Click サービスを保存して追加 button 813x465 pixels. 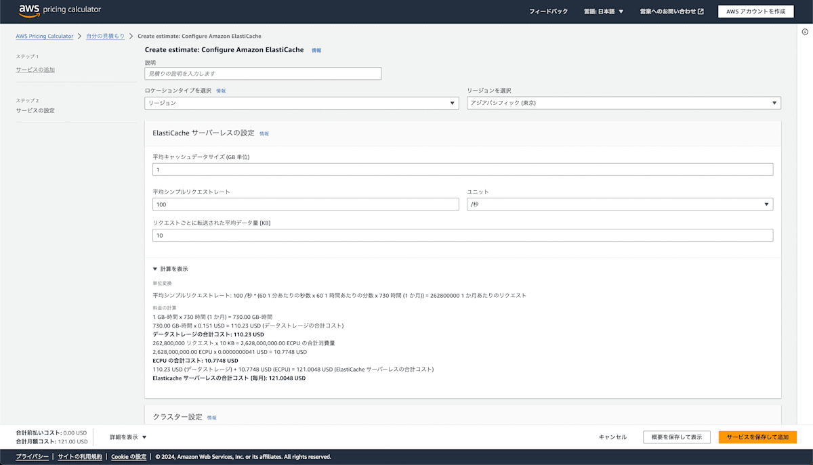(757, 437)
